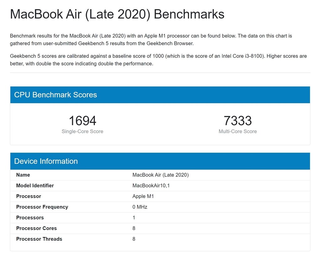Click the Name row label
321x262 pixels.
click(x=23, y=175)
